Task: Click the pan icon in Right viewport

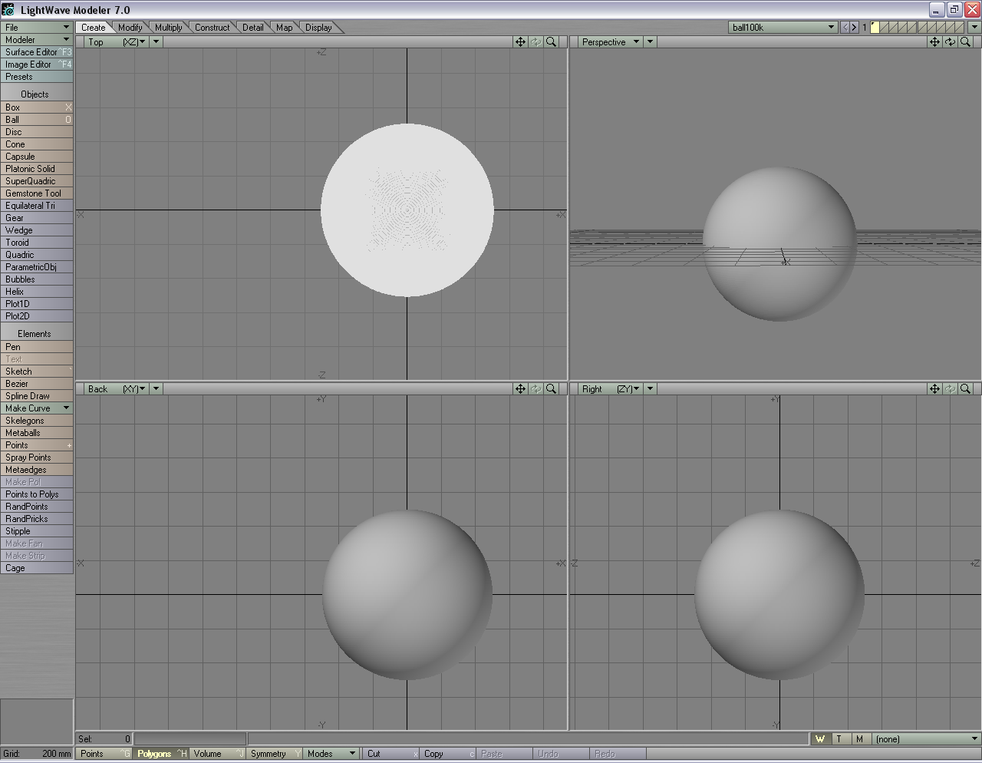Action: click(934, 389)
